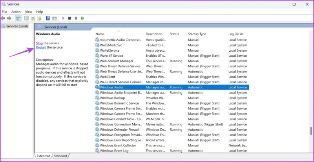Select the Web Account Manager row
The image size is (314, 162).
tap(172, 61)
